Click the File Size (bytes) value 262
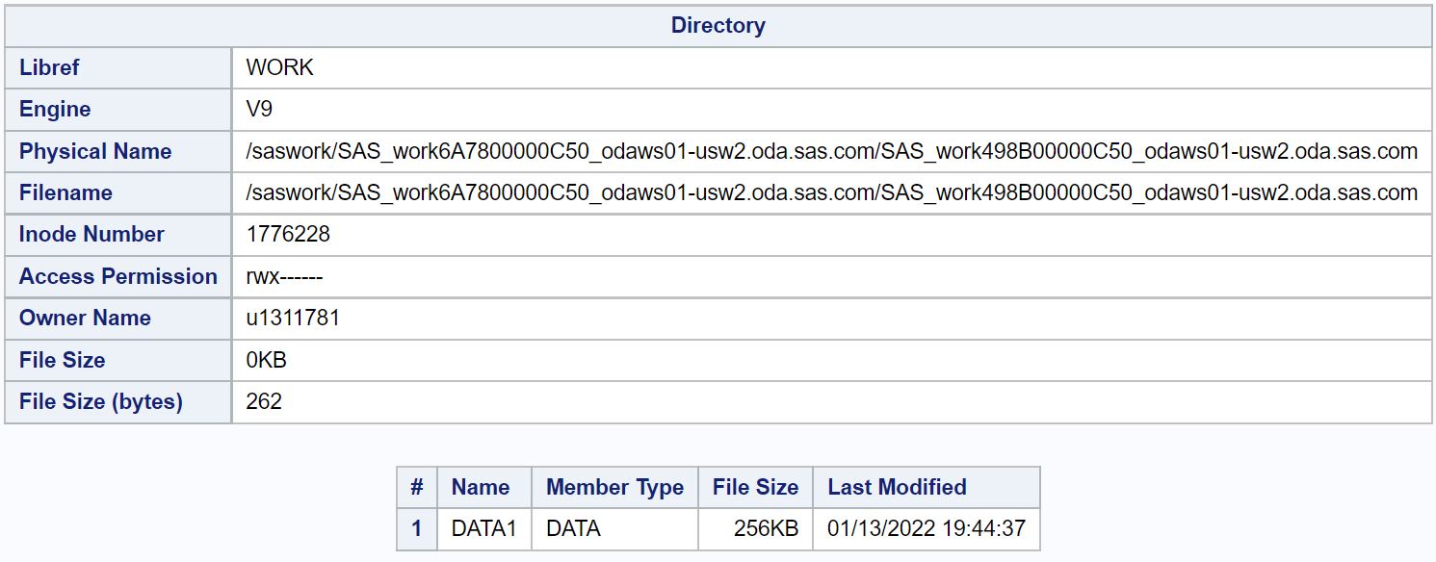 coord(264,401)
